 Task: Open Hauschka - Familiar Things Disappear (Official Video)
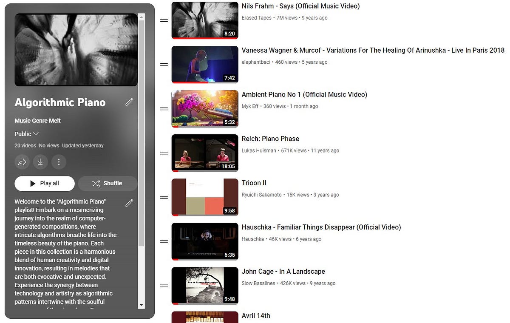[x=321, y=227]
